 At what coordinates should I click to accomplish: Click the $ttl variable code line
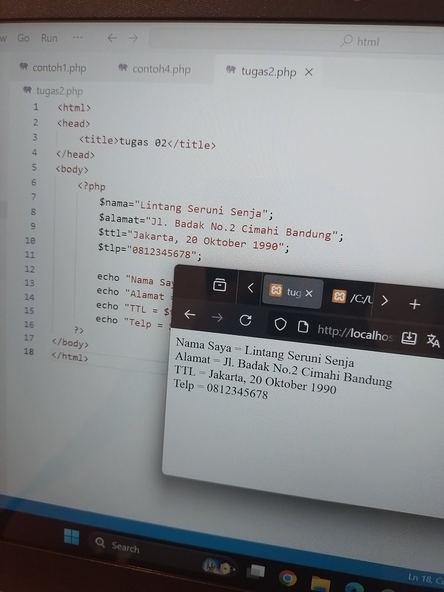click(x=194, y=240)
